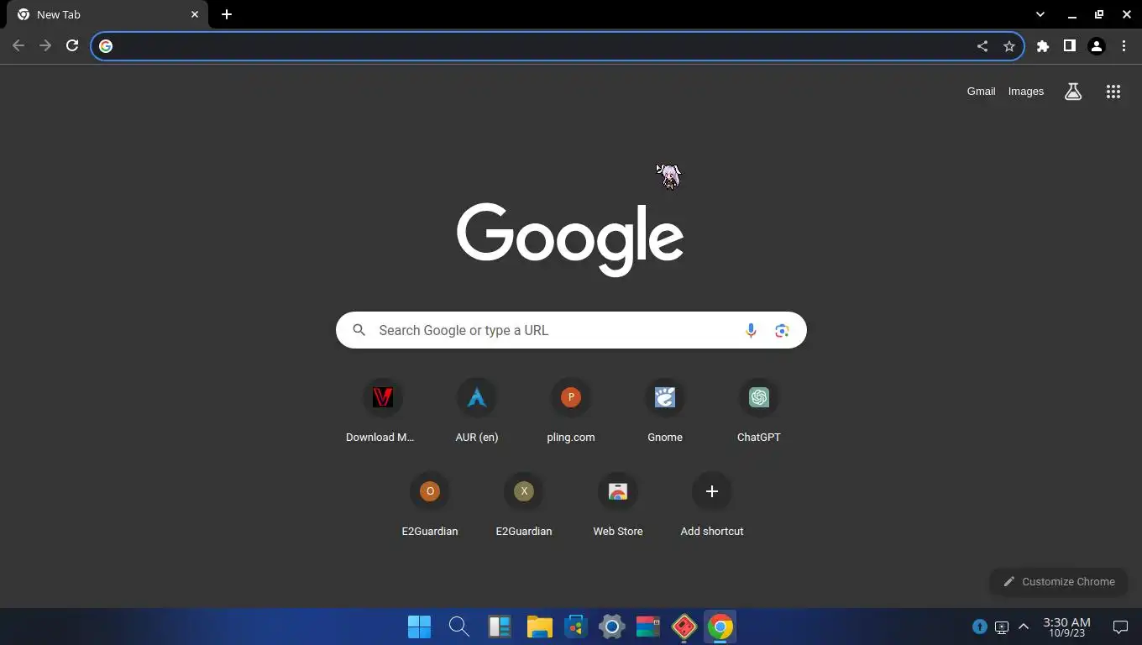
Task: Search by image with Google Lens
Action: point(782,330)
